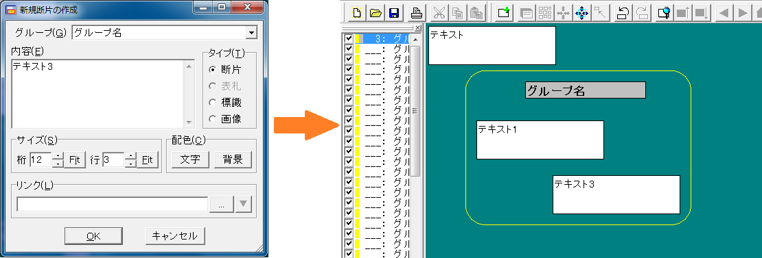Image resolution: width=762 pixels, height=258 pixels.
Task: Click the グループ name text field
Action: (159, 33)
